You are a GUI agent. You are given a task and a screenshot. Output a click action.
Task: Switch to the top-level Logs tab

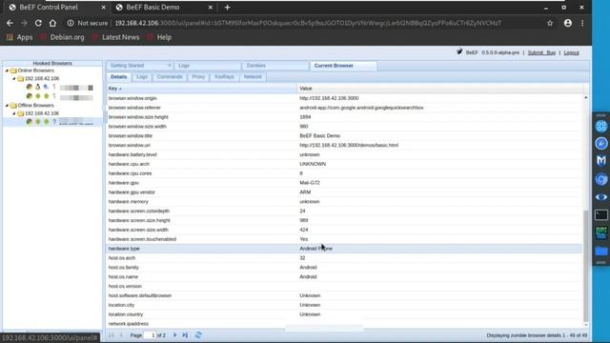pos(208,66)
